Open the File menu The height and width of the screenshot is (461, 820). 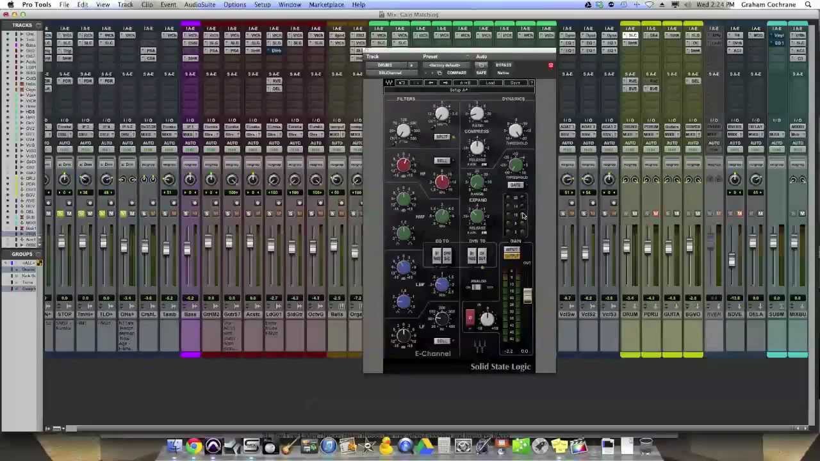tap(64, 4)
